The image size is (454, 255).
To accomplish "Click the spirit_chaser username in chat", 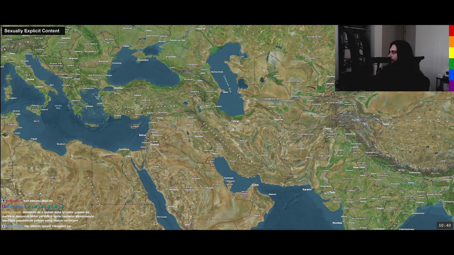I will coord(12,212).
